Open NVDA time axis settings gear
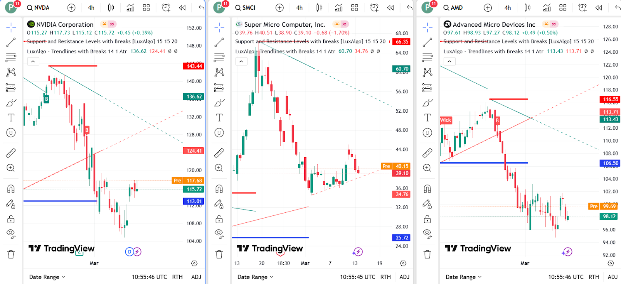 click(194, 263)
